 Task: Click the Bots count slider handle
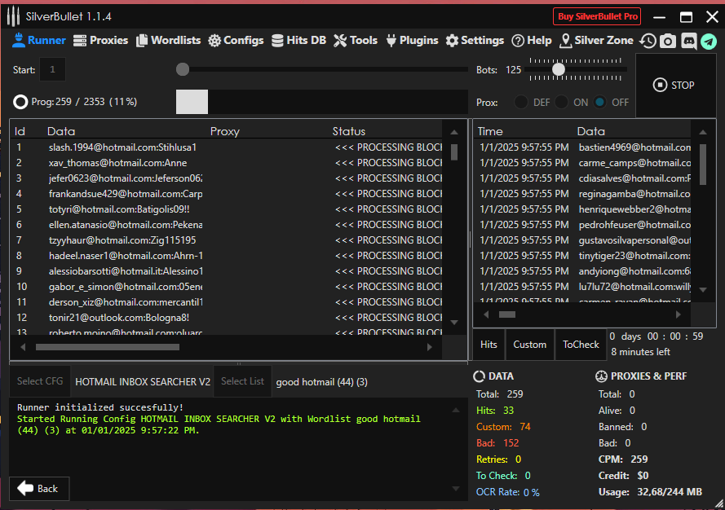tap(559, 70)
